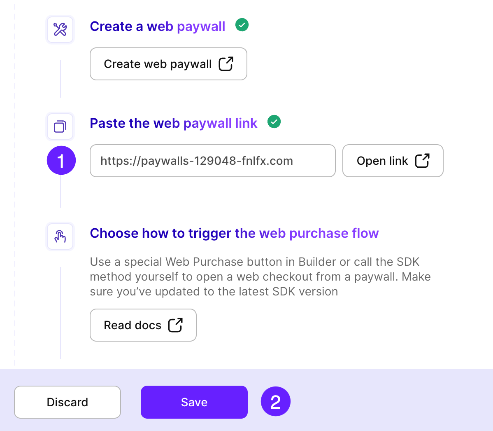Click the purple step 2 badge
Viewport: 493px width, 431px height.
(x=276, y=402)
